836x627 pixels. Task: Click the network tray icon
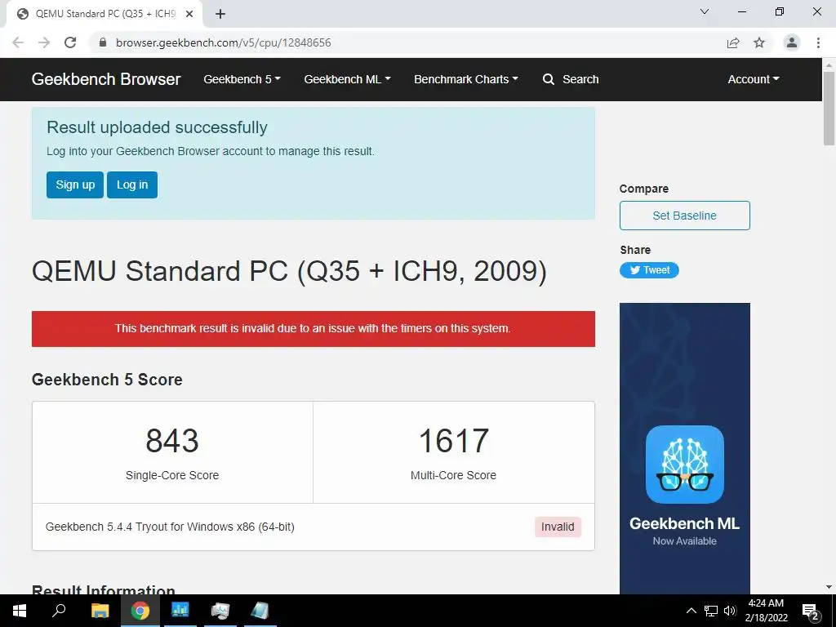point(711,611)
